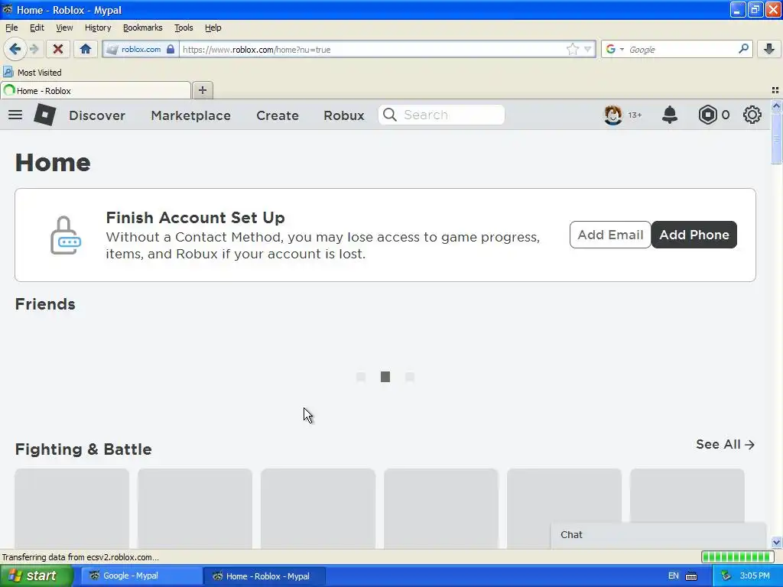Open the downloads arrow icon
Screen dimensions: 783x587
(769, 49)
